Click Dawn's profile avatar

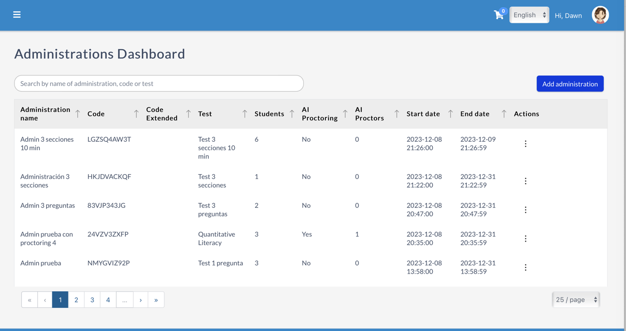pyautogui.click(x=600, y=15)
